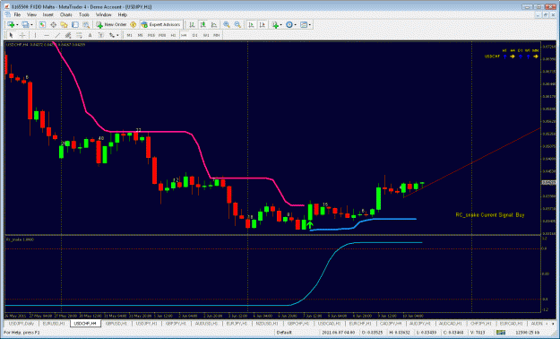Zoom in on the chart
560x339 pixels.
(227, 25)
